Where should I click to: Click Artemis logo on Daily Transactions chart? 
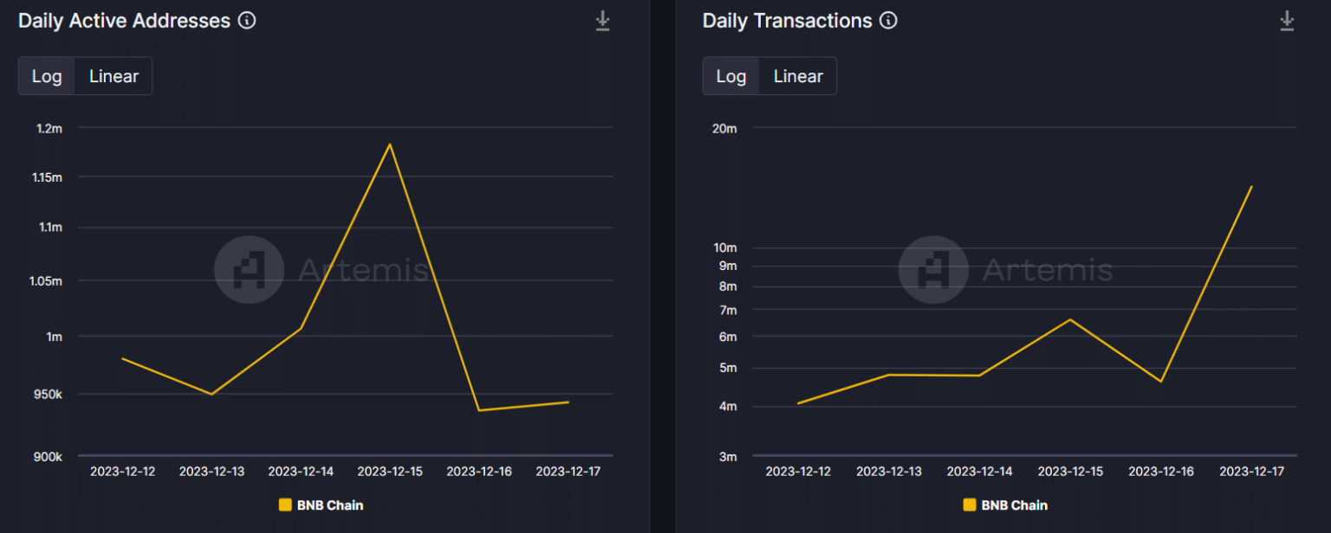click(x=933, y=270)
